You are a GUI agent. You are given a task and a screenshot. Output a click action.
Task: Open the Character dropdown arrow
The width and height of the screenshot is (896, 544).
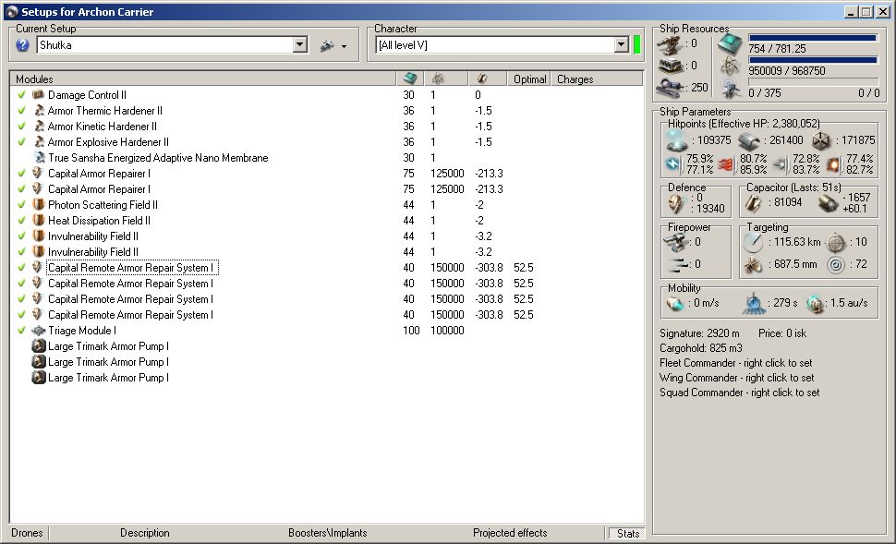[x=622, y=45]
